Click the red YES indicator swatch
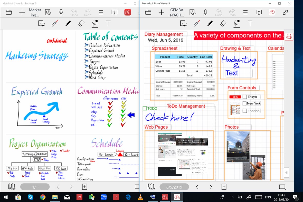 [x=235, y=97]
